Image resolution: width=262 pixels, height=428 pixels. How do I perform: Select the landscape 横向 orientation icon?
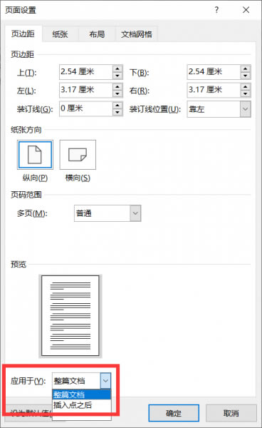[78, 155]
